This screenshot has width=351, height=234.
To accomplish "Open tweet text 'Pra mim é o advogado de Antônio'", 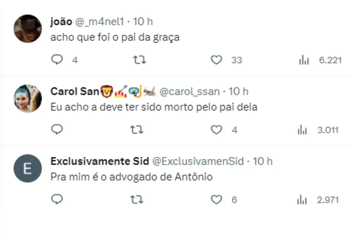I will [x=131, y=177].
